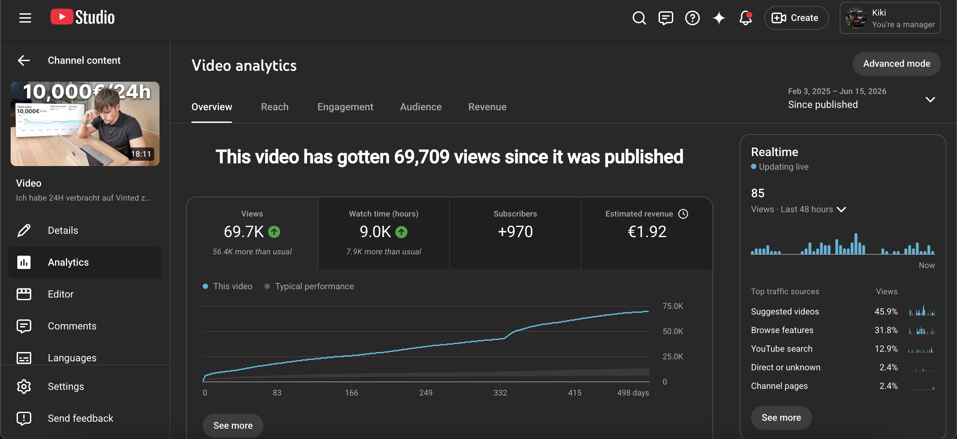Click the Channel pages traffic source
Image resolution: width=957 pixels, height=439 pixels.
[x=779, y=386]
